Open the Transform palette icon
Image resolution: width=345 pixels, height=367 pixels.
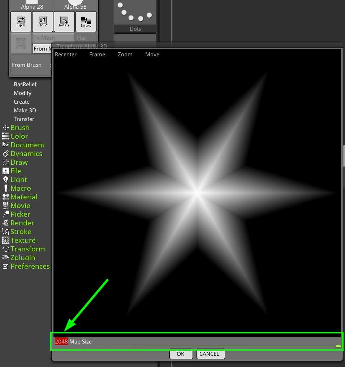(6, 249)
